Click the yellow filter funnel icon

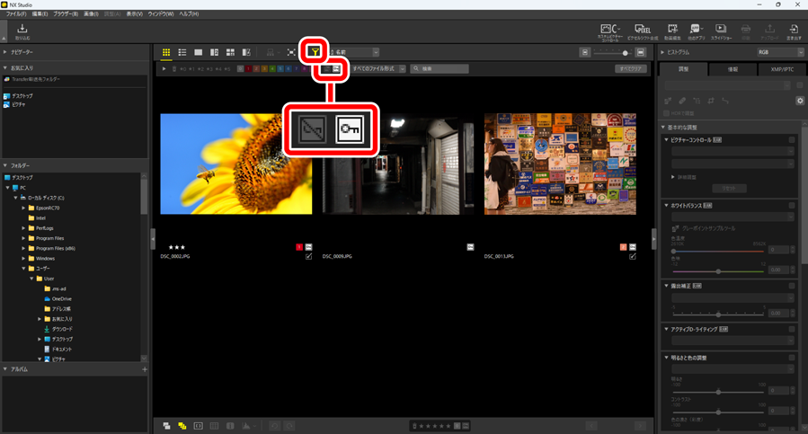coord(314,52)
